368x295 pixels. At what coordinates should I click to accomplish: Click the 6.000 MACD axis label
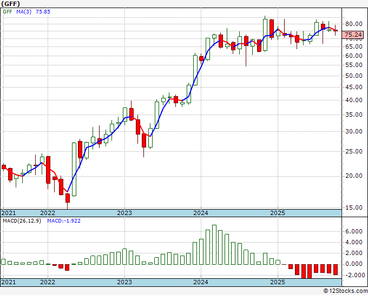[354, 231]
